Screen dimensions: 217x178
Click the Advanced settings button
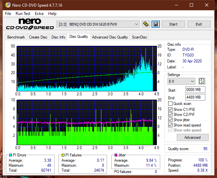(x=192, y=137)
